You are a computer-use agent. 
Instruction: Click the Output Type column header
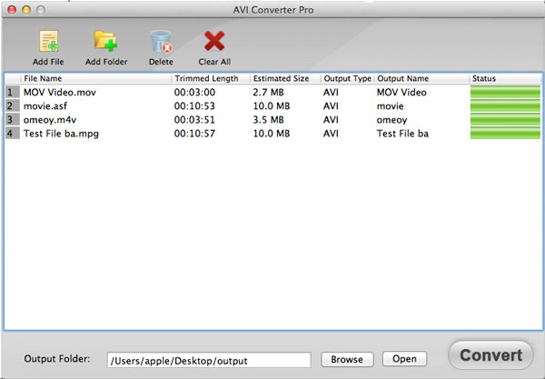(348, 78)
